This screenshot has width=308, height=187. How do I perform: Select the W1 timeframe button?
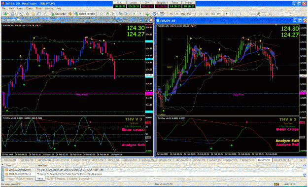213,14
